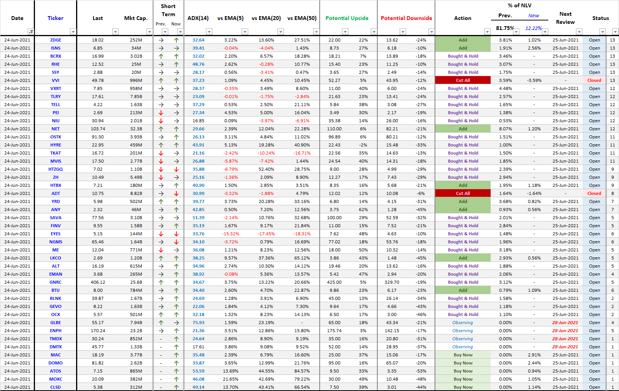Open the Action column filter dropdown
This screenshot has height=391, width=619.
[487, 32]
